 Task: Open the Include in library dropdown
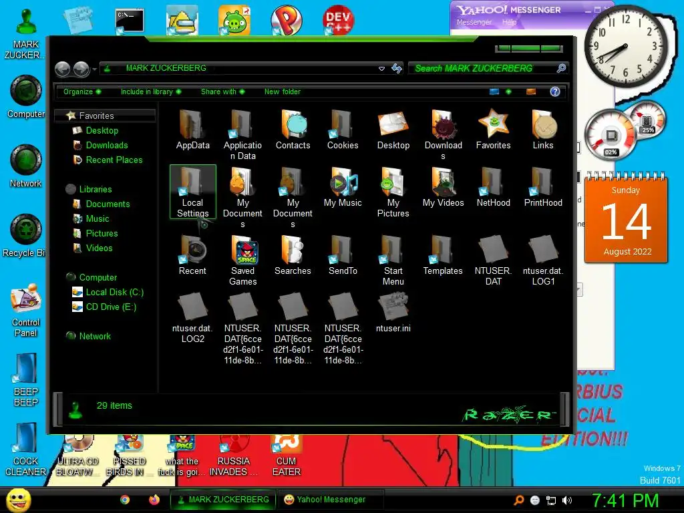[151, 92]
